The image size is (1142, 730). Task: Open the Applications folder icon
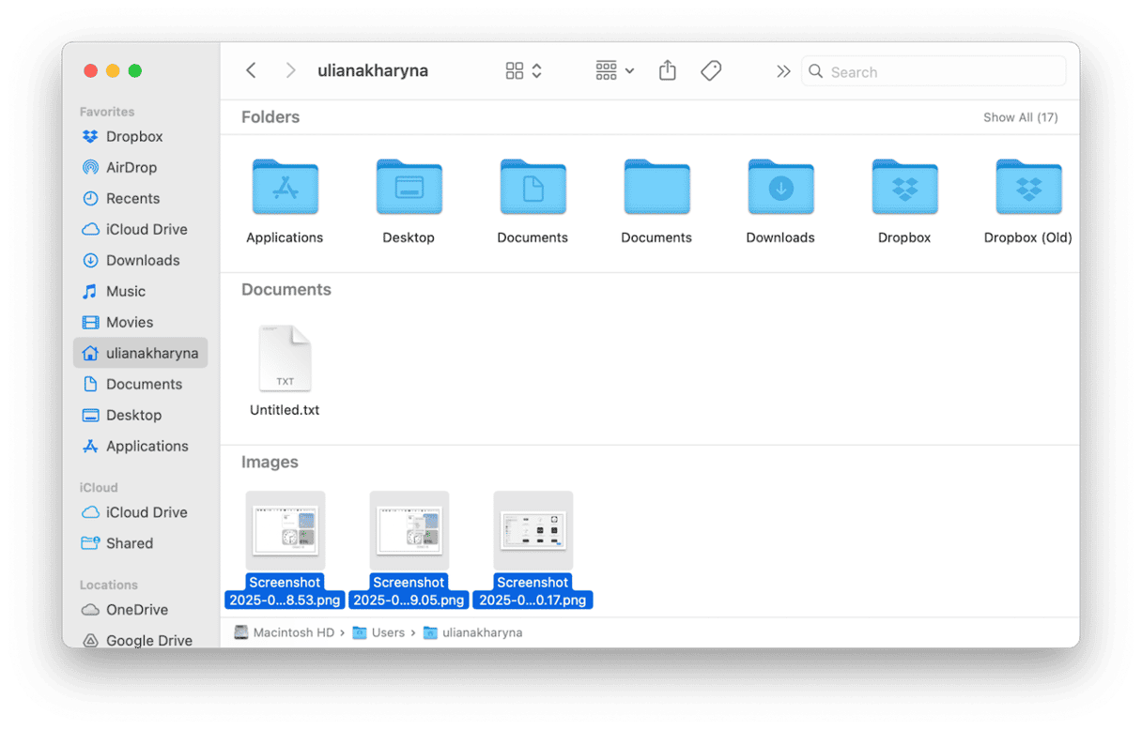coord(285,188)
